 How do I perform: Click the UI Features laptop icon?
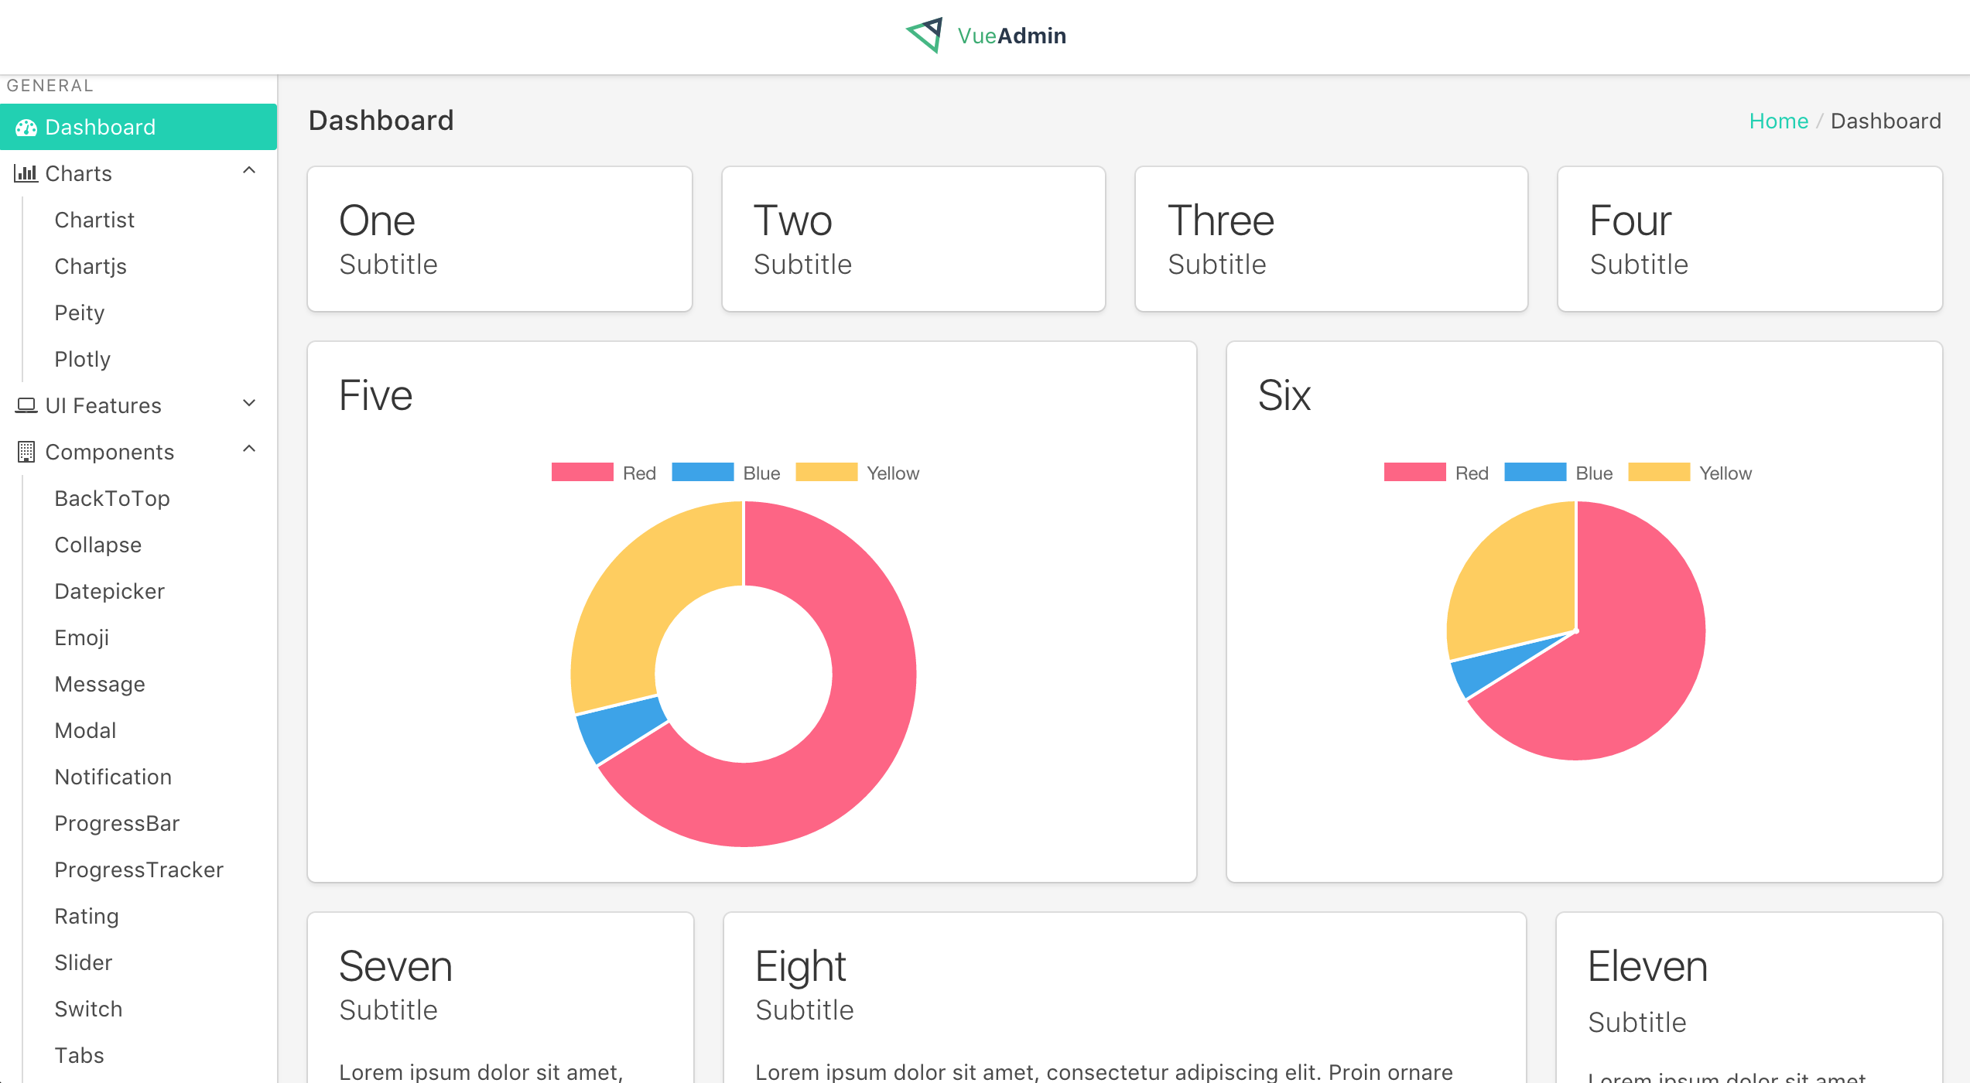coord(26,405)
